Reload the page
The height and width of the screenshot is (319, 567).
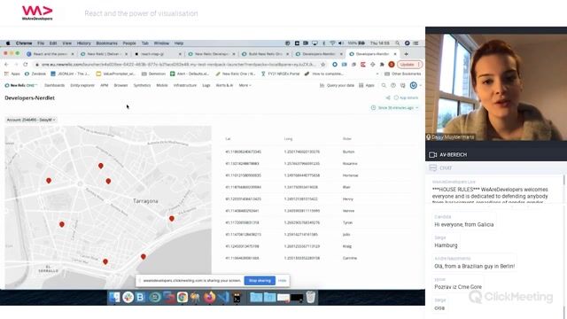(26, 65)
